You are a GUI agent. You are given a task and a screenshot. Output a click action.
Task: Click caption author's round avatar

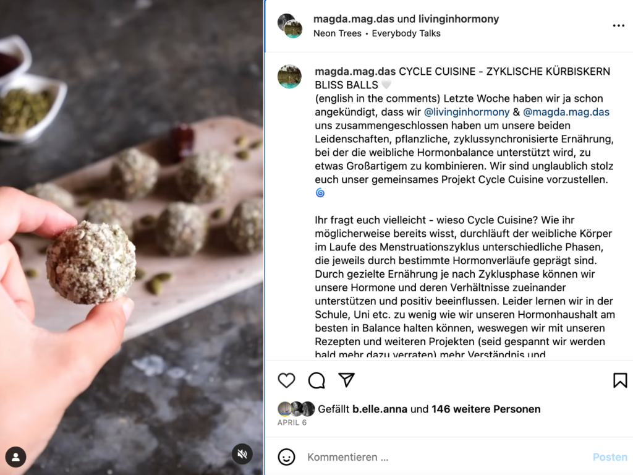[x=289, y=76]
